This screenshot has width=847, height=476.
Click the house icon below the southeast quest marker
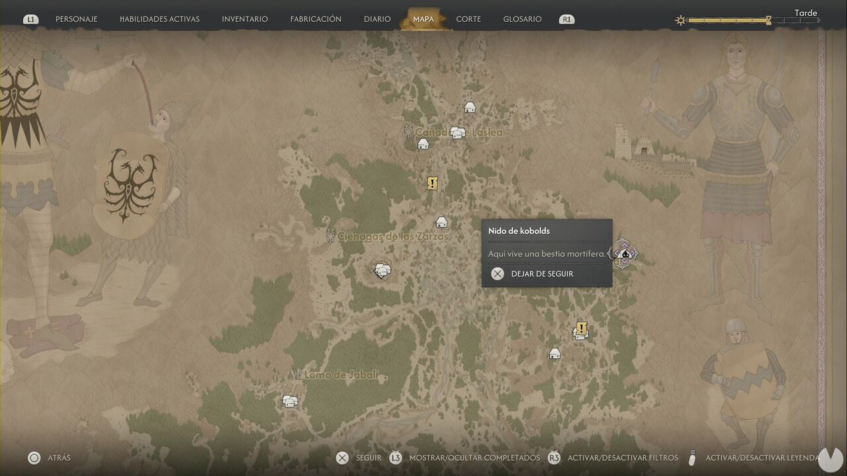(x=555, y=354)
